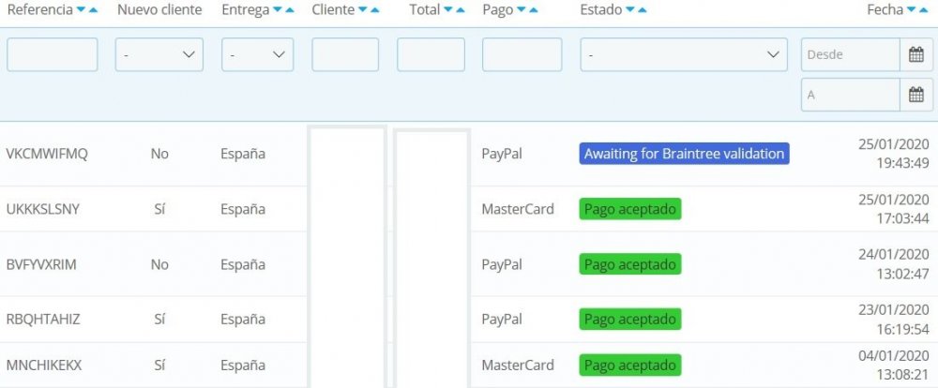This screenshot has width=938, height=388.
Task: Click date 04/01/2020 13:08:21
Action: pos(894,365)
